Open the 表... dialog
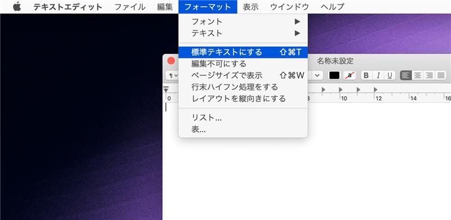Viewport: 451px width, 220px height. tap(243, 129)
